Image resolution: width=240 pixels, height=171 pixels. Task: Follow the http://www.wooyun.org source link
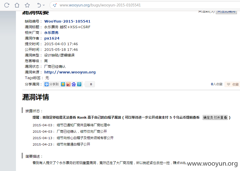[70, 72]
